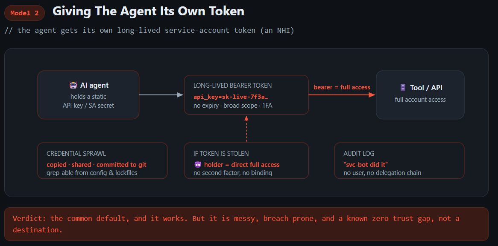
Task: Click the AUDIT LOG card heading
Action: (359, 154)
